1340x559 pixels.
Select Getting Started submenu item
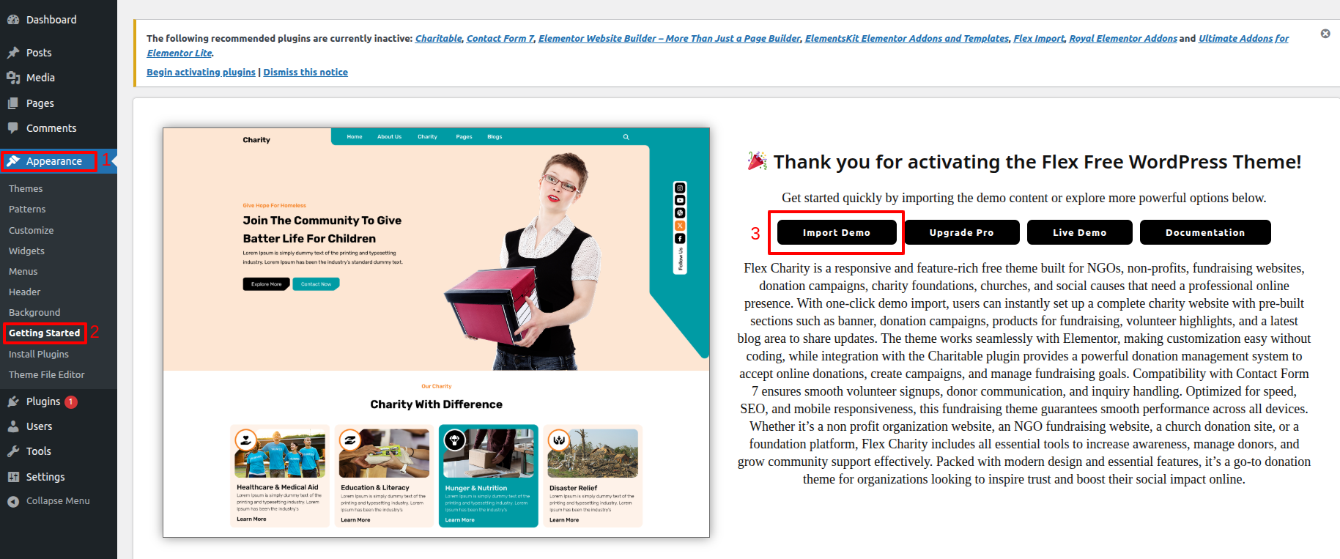(x=45, y=333)
